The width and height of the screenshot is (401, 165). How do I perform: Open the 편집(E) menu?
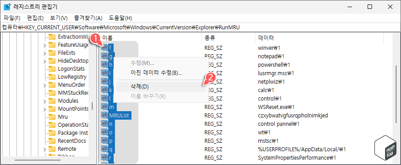pos(35,18)
